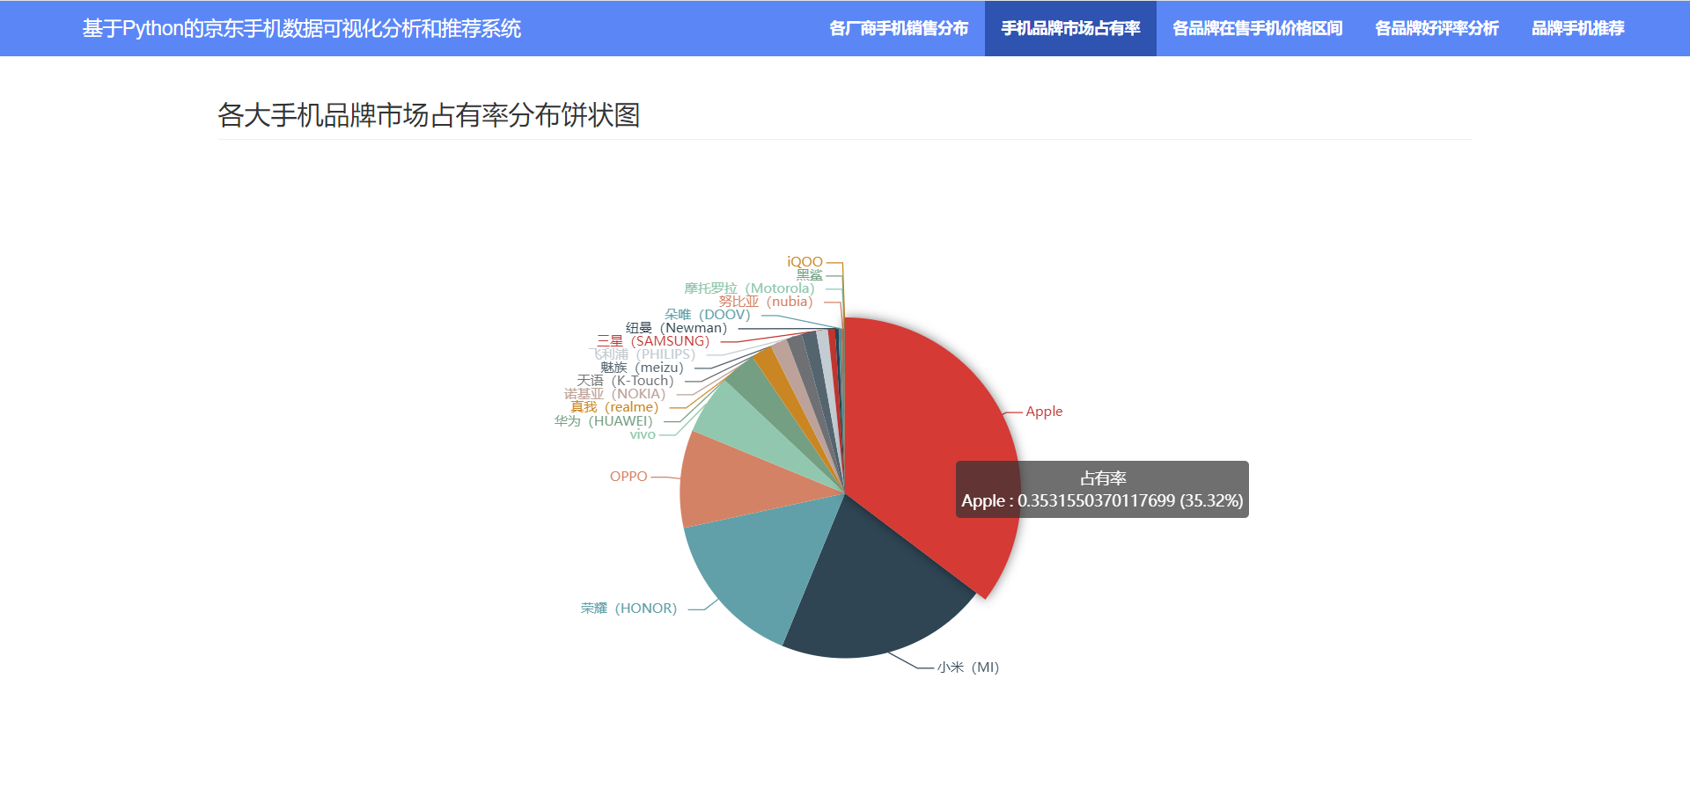Open the 各厂商手机销售分布 nav tab

tap(899, 28)
